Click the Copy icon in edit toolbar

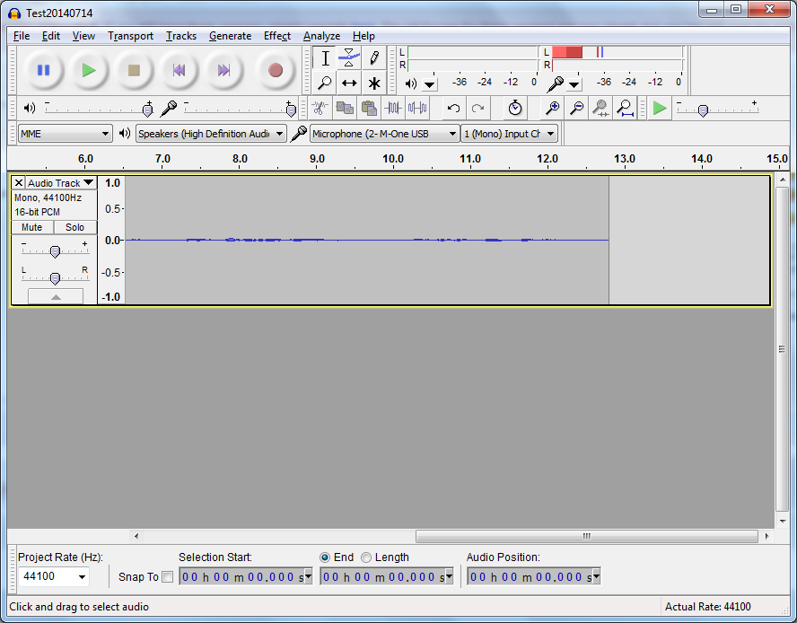point(345,108)
